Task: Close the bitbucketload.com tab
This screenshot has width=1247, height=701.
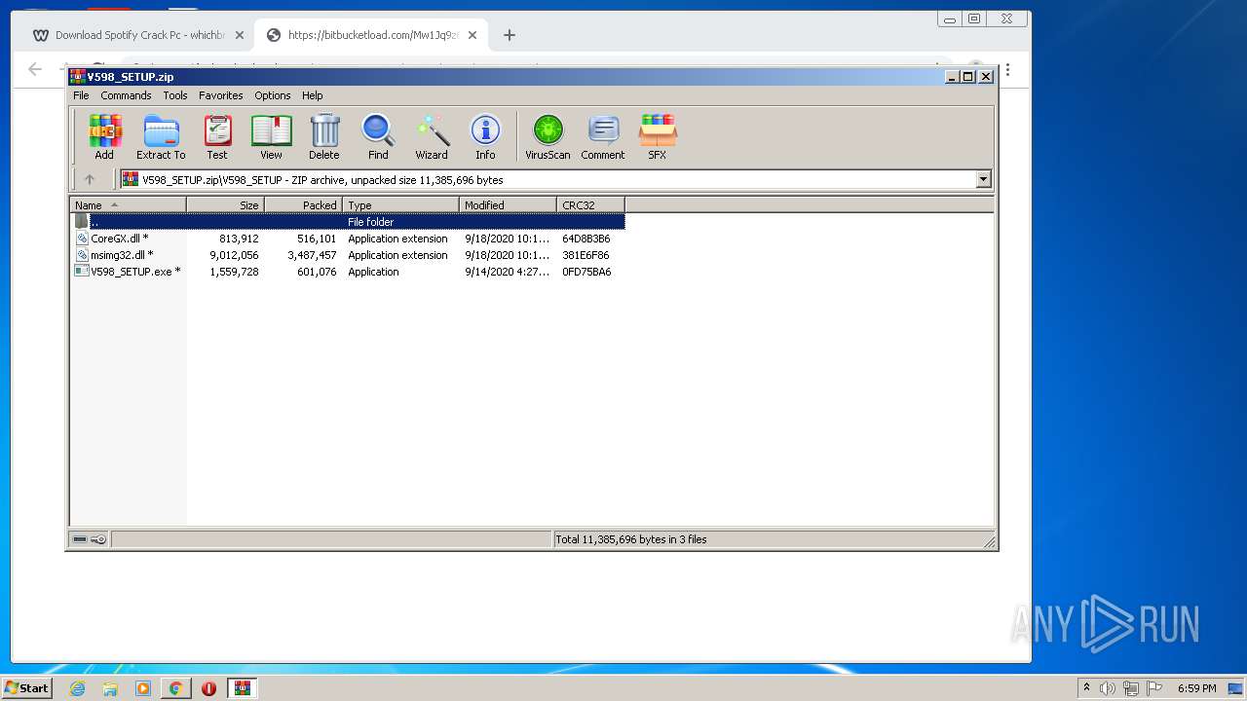Action: pyautogui.click(x=472, y=35)
